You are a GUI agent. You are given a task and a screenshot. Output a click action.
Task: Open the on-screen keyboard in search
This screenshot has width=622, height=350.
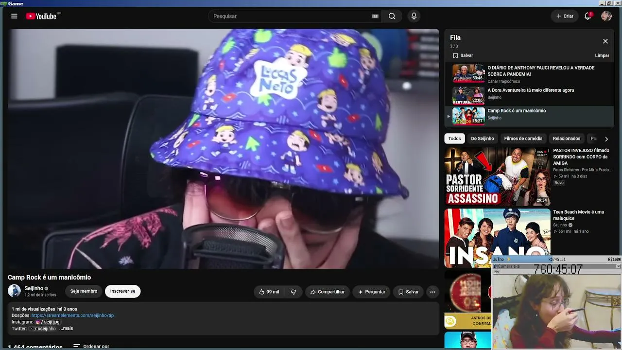coord(375,16)
